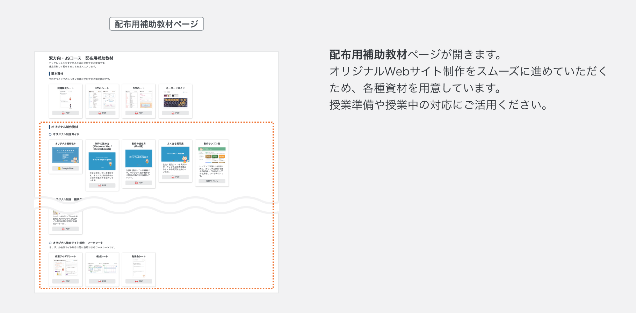636x313 pixels.
Task: Click the HTMLシート preview thumbnail
Action: point(102,100)
